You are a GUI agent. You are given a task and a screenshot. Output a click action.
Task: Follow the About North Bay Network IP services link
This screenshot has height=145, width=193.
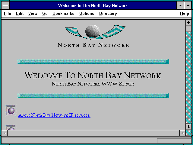[54, 115]
